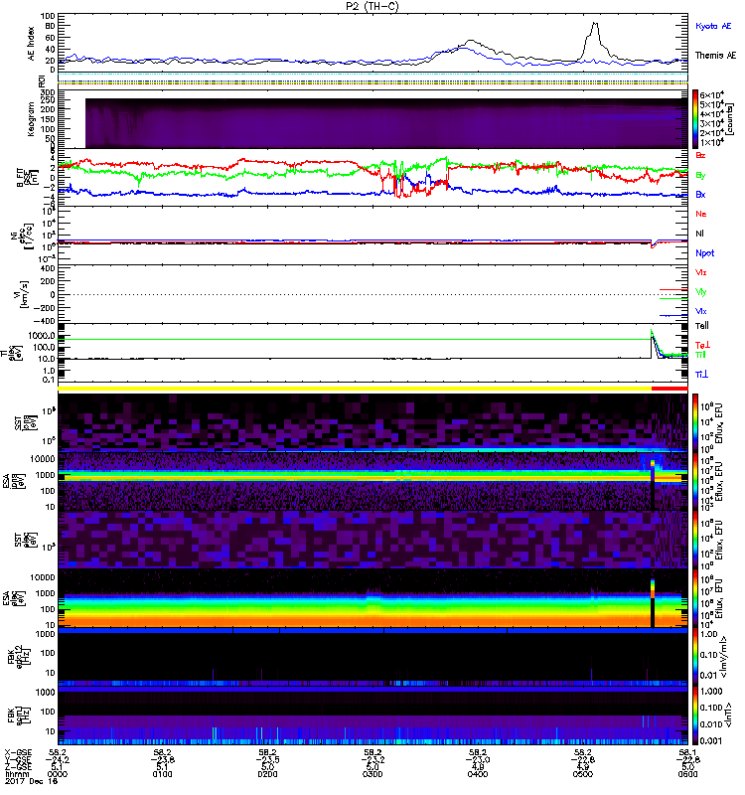Click the "2017 Dec 16" date label
Viewport: 745px width, 795px height.
coord(32,782)
